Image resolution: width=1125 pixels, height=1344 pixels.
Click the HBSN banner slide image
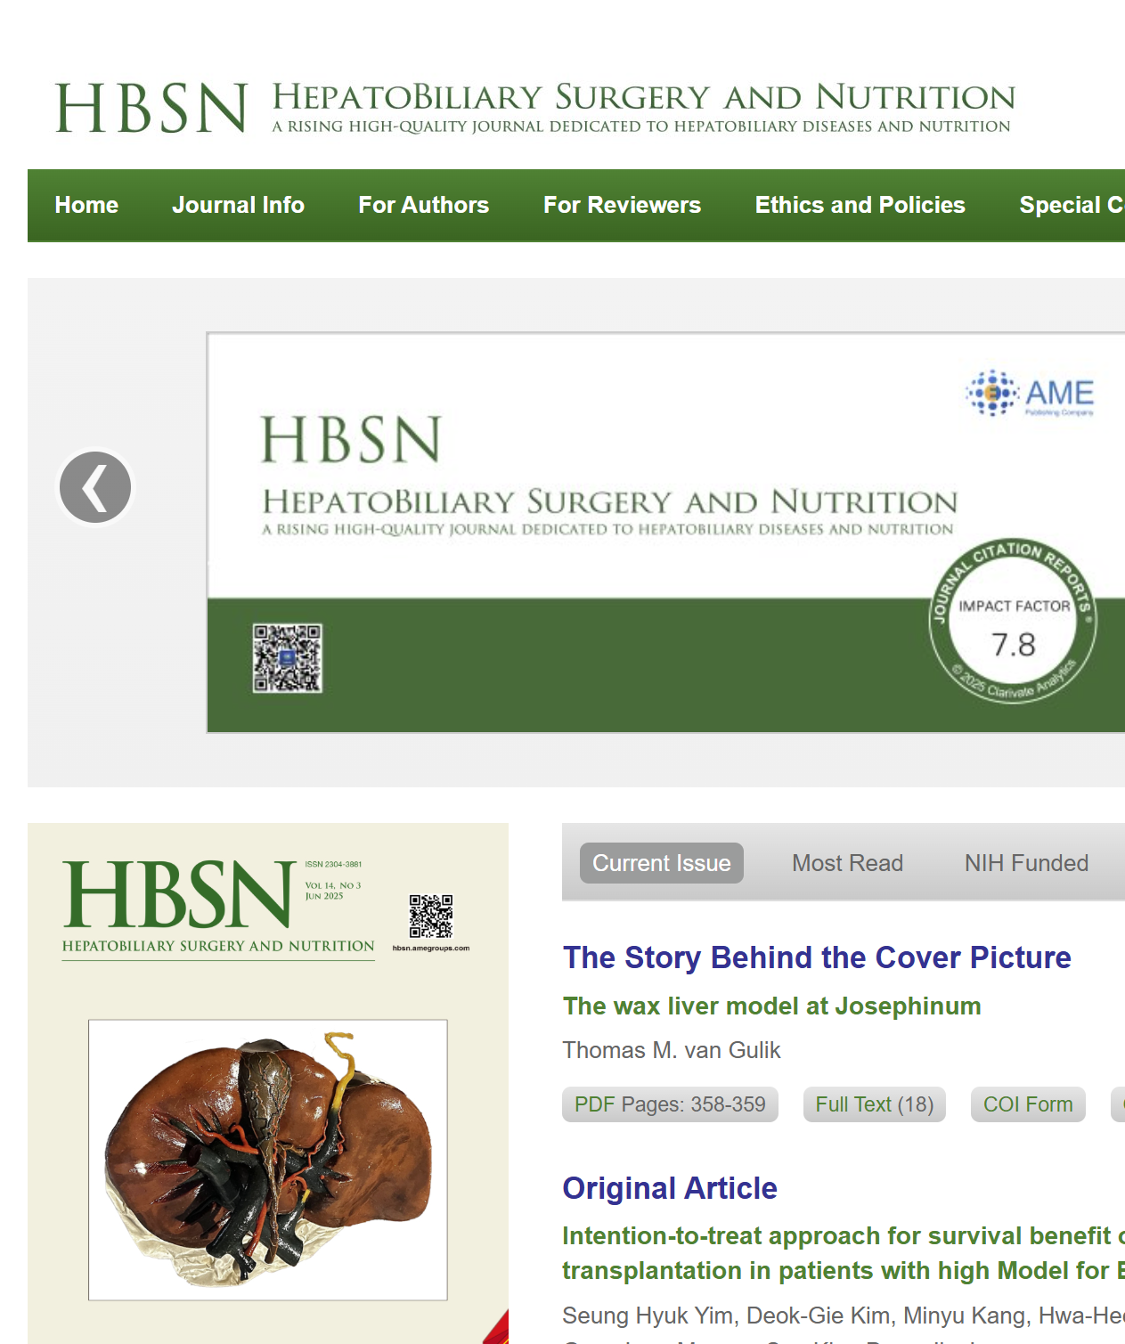click(x=666, y=533)
